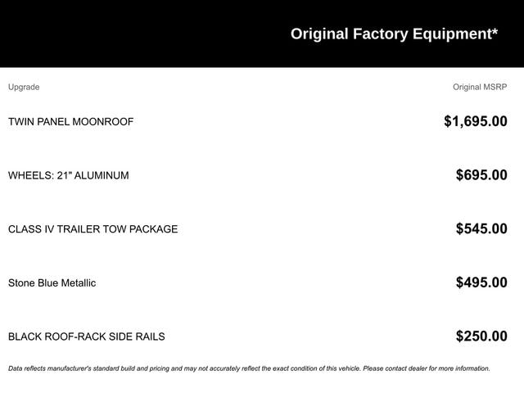Select the BLACK ROOF-RACK SIDE RAILS text
The width and height of the screenshot is (524, 393).
[x=86, y=337]
